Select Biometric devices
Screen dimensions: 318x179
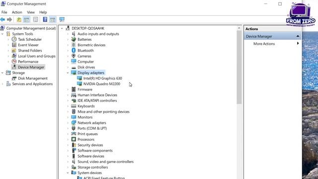[x=91, y=45]
